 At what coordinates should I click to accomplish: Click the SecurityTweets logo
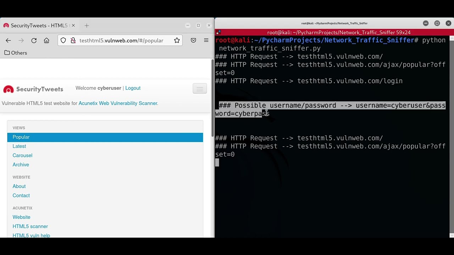coord(33,89)
